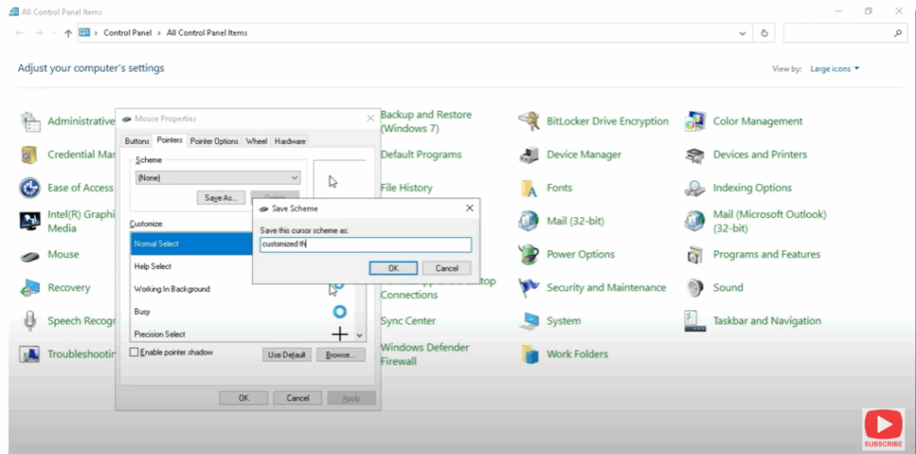
Task: Click the Use Default button
Action: pos(286,355)
